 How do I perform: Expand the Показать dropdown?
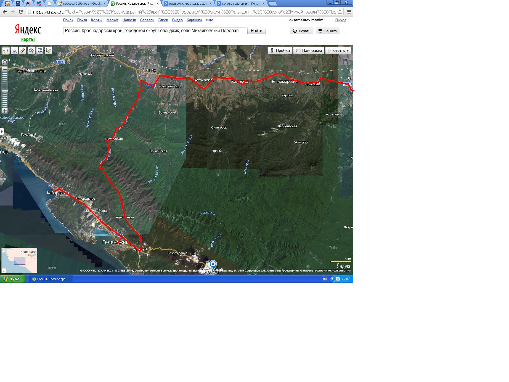338,51
